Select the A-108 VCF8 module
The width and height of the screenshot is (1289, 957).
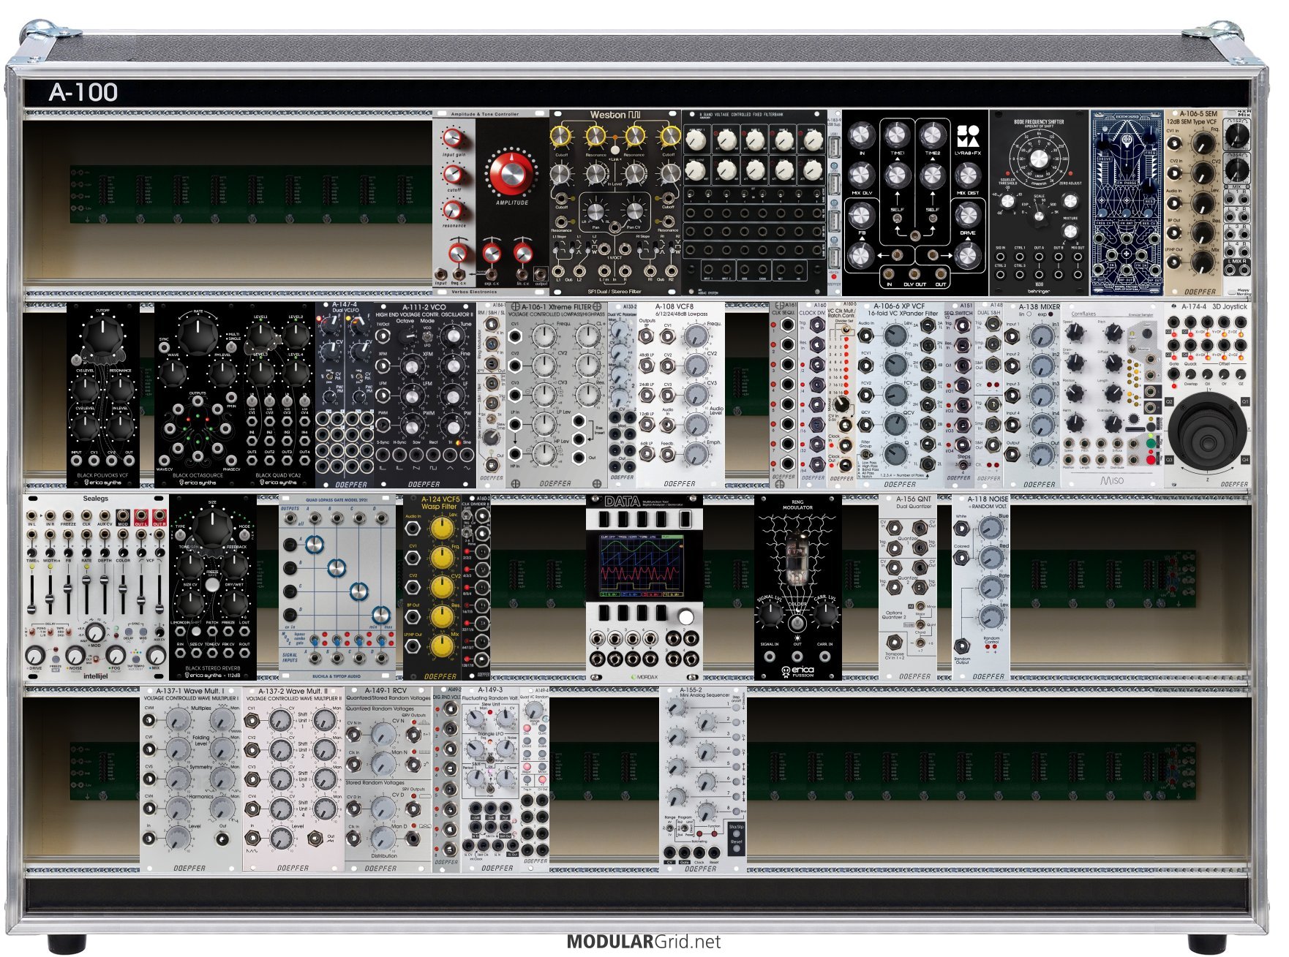(x=680, y=396)
